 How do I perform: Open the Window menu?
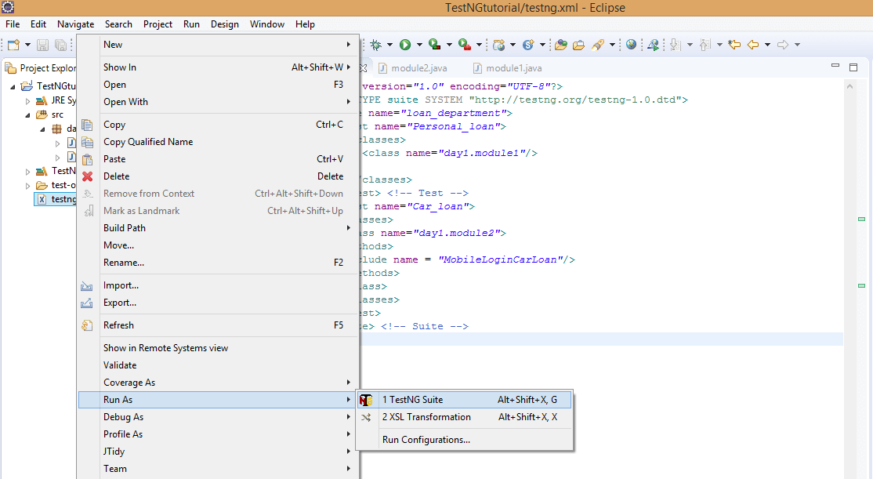[266, 24]
